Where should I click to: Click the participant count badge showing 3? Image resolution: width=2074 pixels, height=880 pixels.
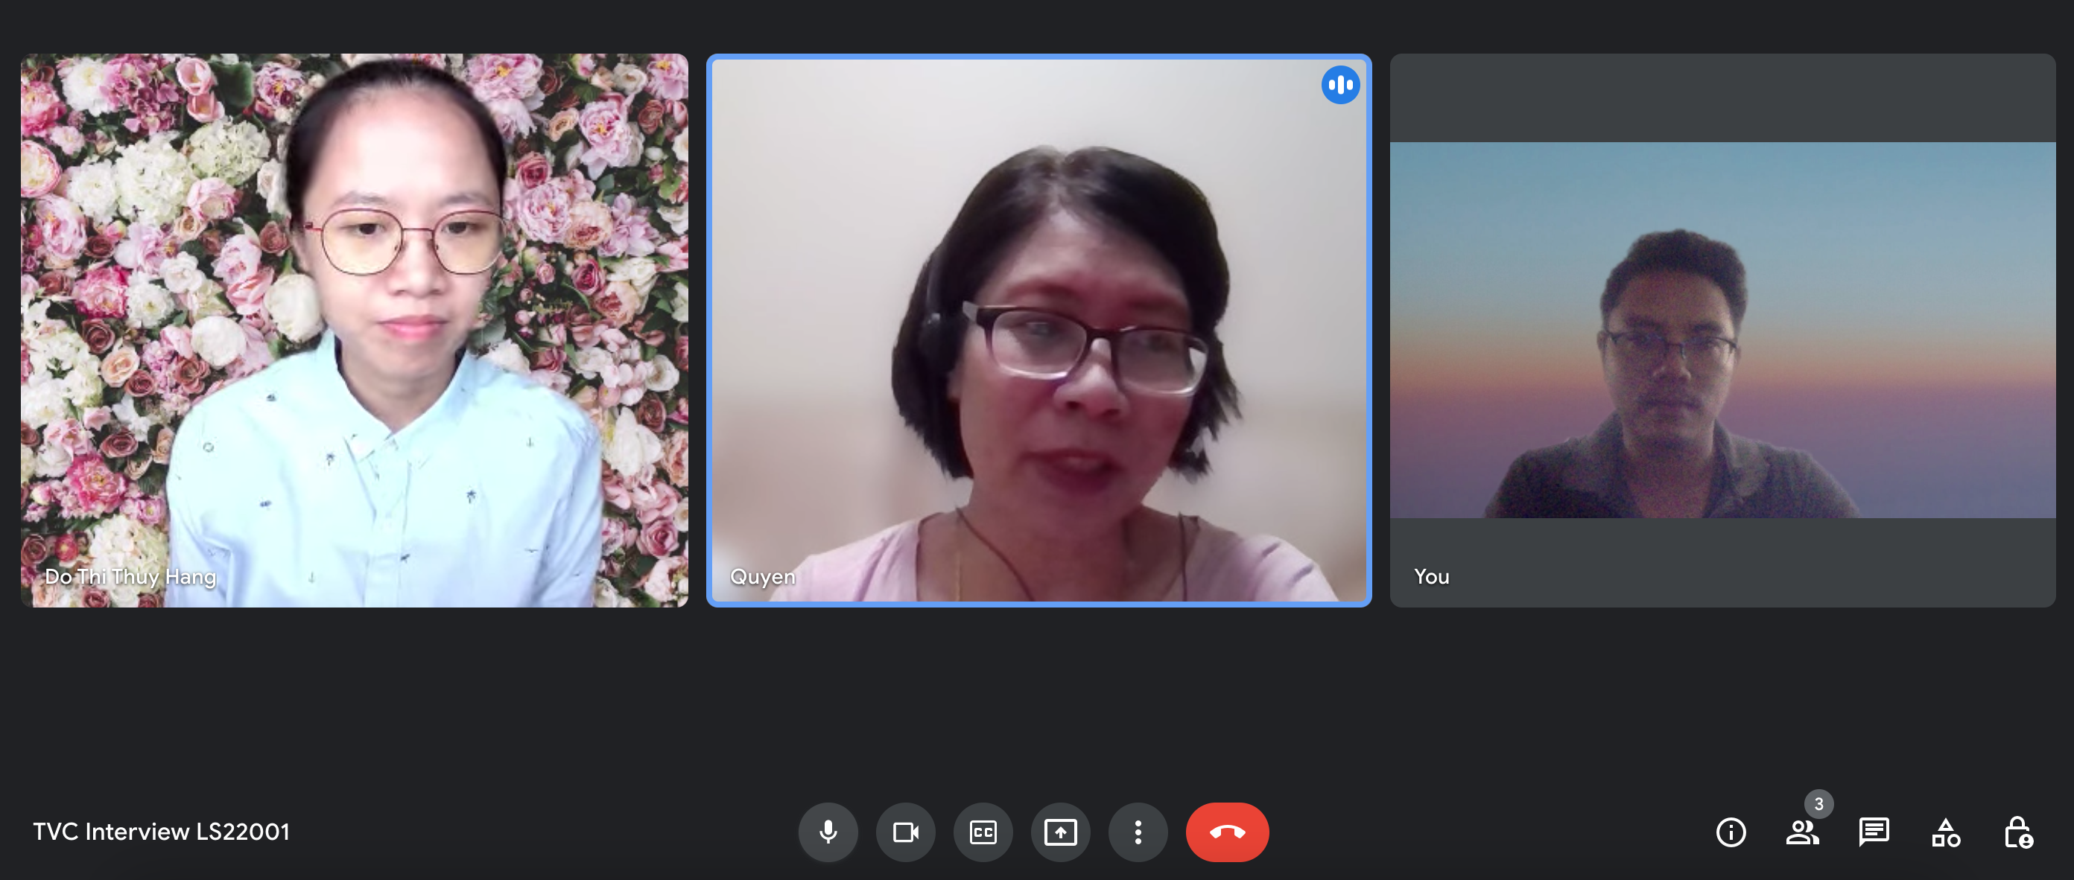[1818, 803]
